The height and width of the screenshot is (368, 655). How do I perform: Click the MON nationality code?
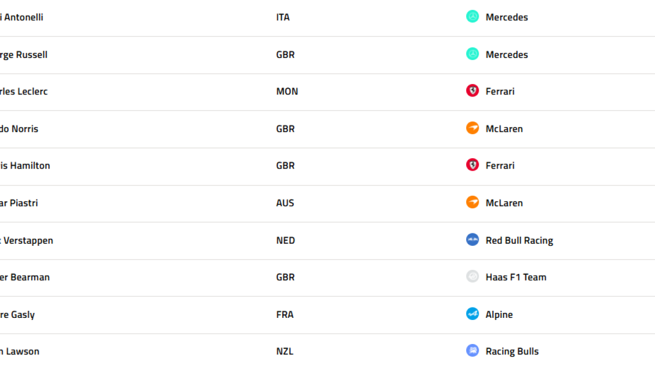[x=287, y=91]
